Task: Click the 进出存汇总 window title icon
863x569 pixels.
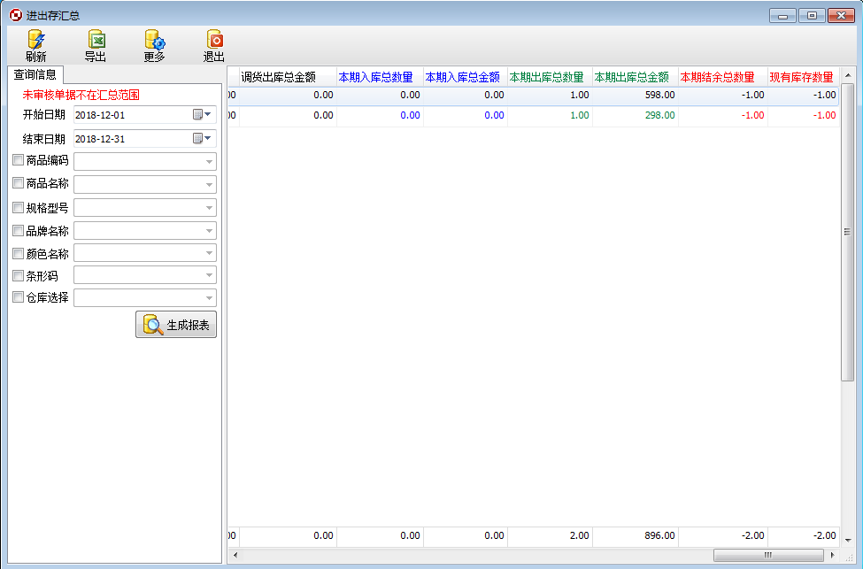Action: click(x=16, y=15)
